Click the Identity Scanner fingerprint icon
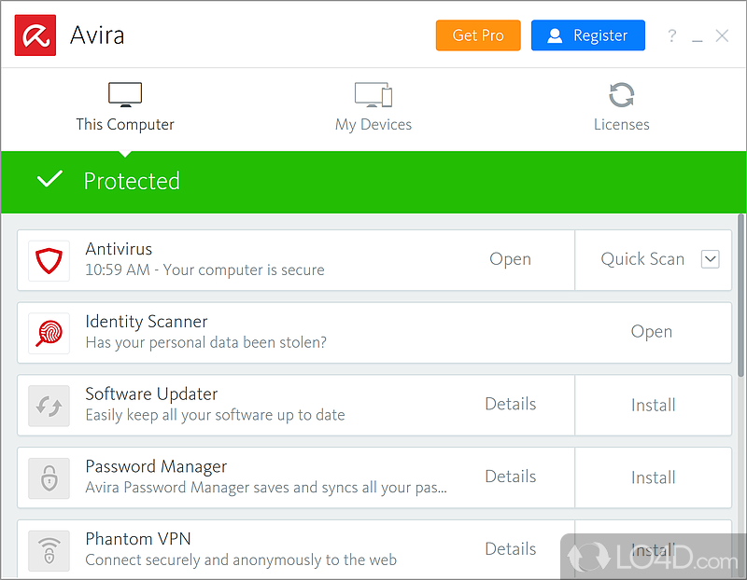 pos(49,333)
